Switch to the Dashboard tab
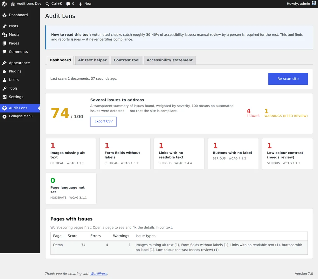 tap(60, 60)
